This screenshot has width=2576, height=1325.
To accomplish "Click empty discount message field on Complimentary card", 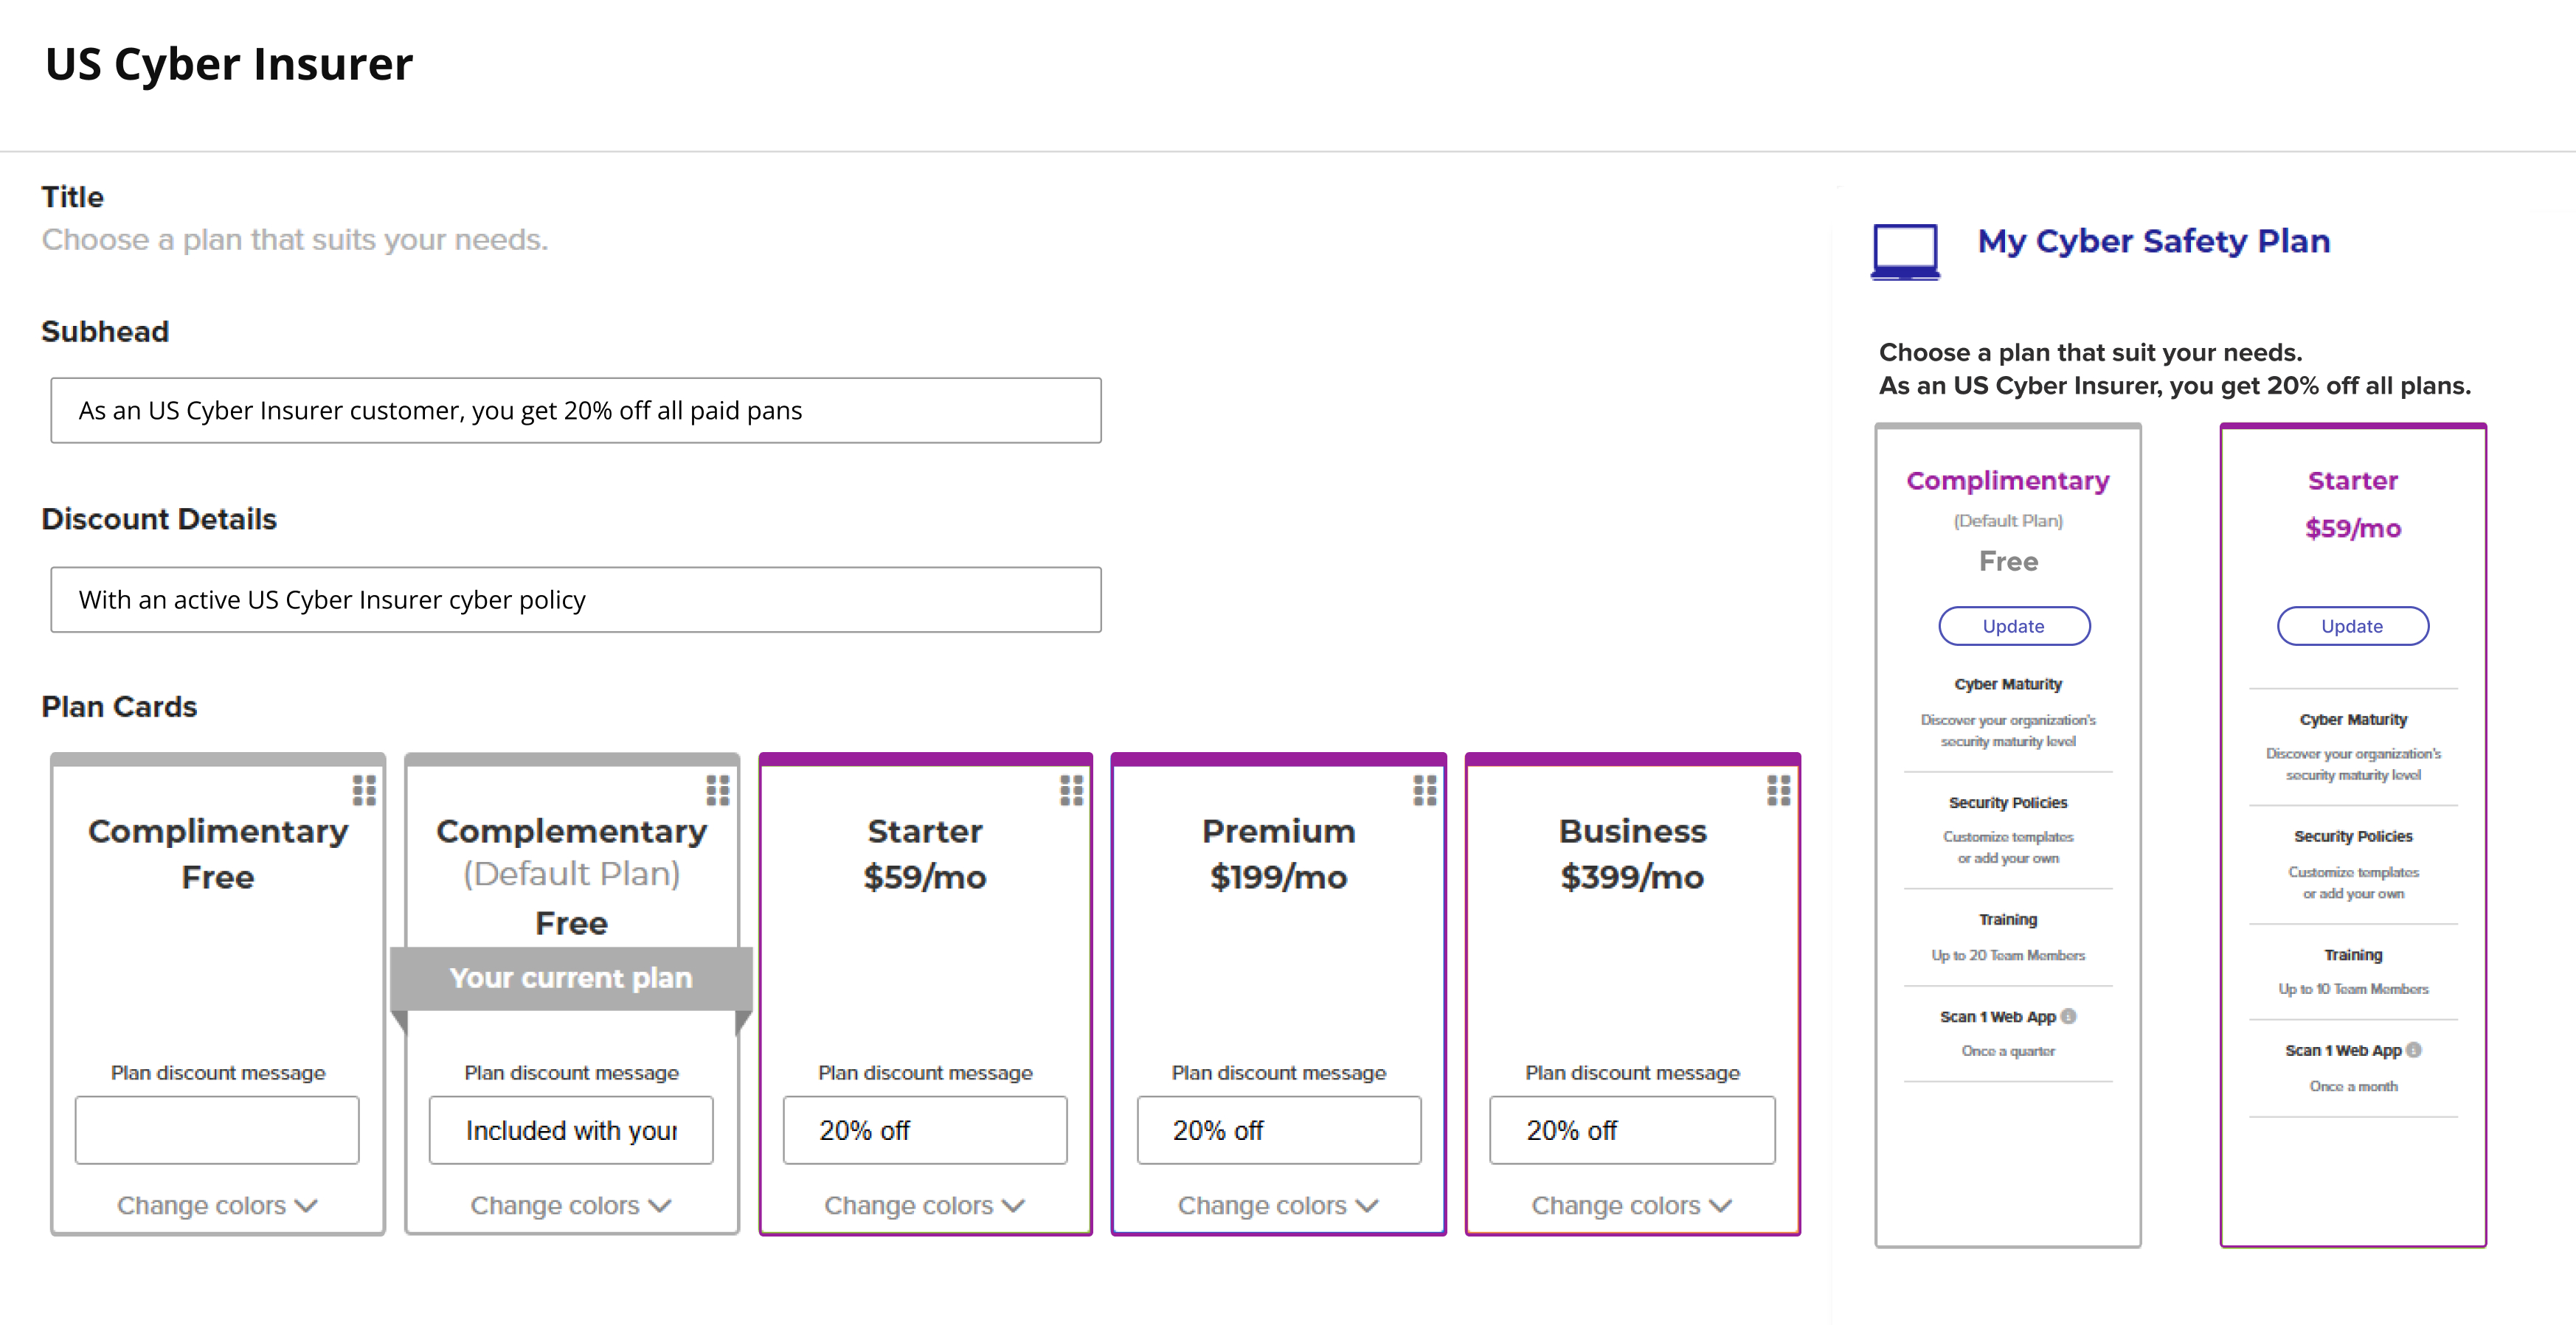I will pyautogui.click(x=217, y=1130).
